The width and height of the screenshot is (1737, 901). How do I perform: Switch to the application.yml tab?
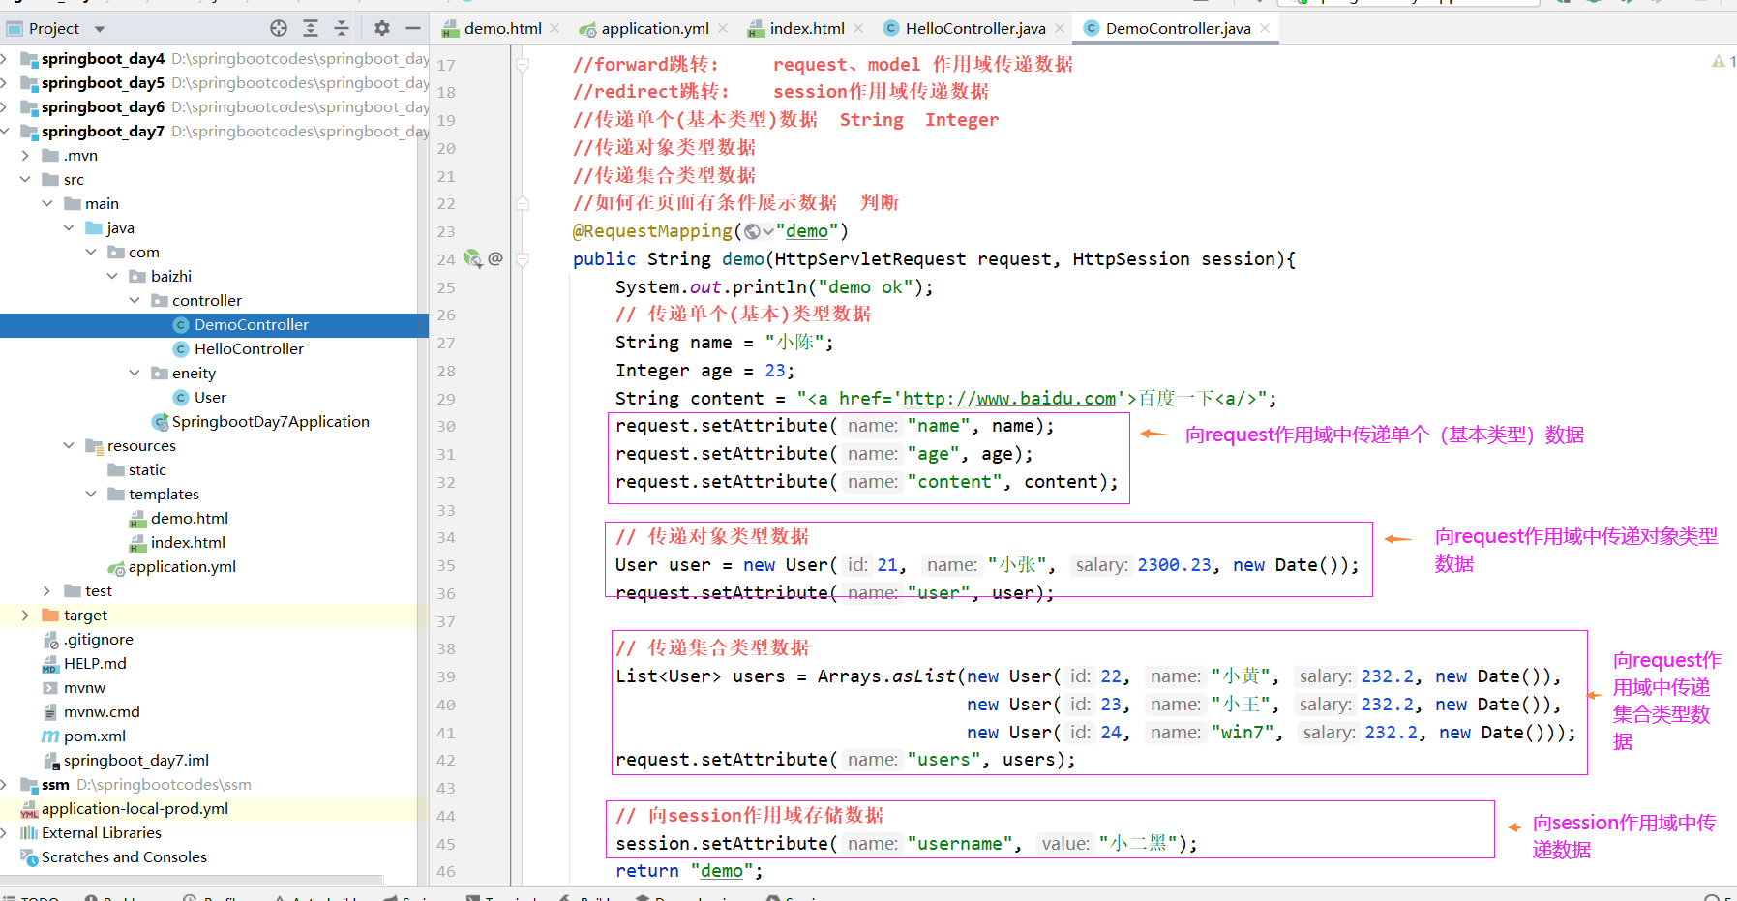tap(654, 28)
